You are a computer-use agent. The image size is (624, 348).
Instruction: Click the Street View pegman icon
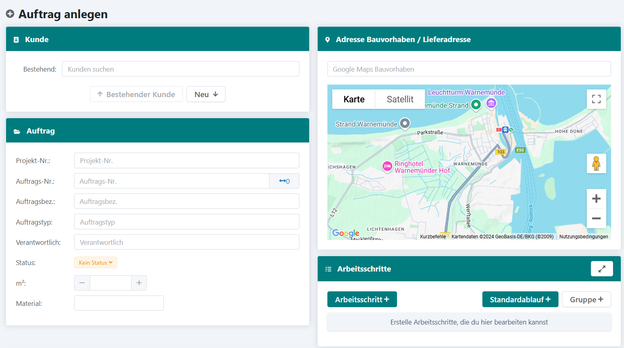(x=596, y=163)
